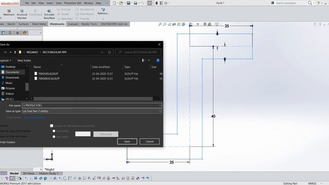Open the view options dropdown arrow
329x185 pixels.
point(149,61)
